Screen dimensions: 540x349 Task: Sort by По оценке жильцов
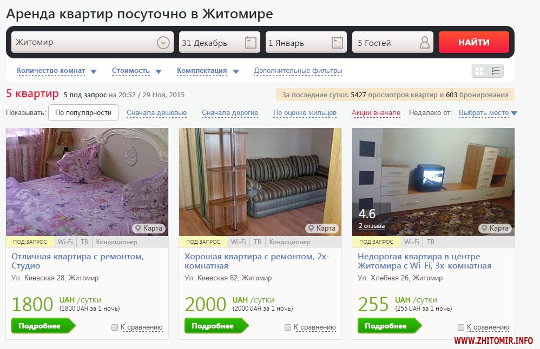point(305,113)
